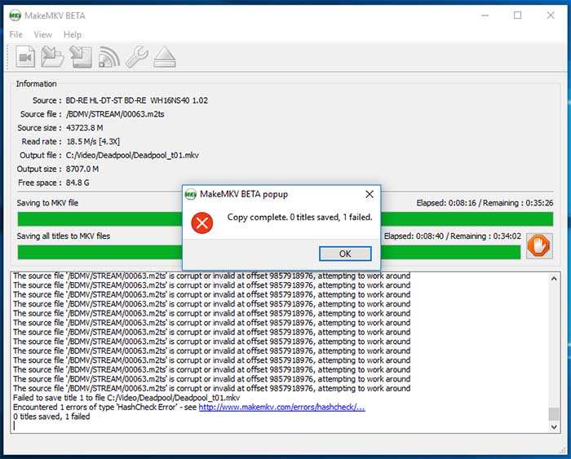Click the Read rate value 18.5 M/s

(93, 142)
